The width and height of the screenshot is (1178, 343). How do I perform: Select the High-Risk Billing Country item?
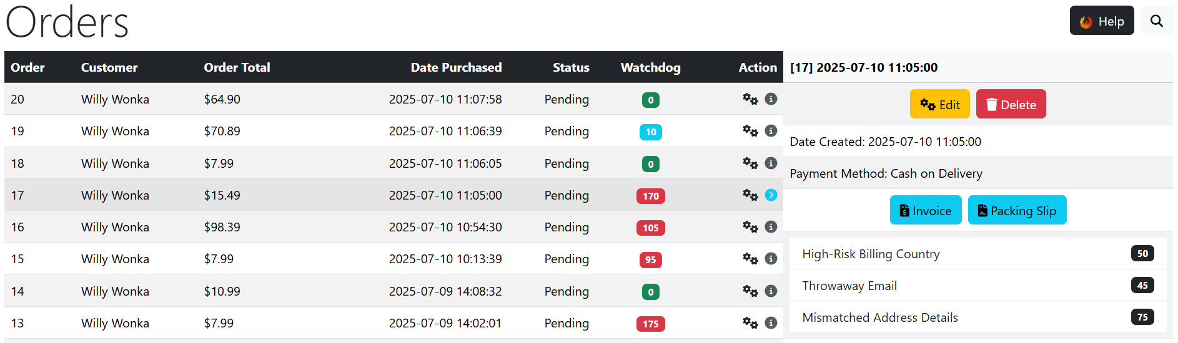coord(978,254)
